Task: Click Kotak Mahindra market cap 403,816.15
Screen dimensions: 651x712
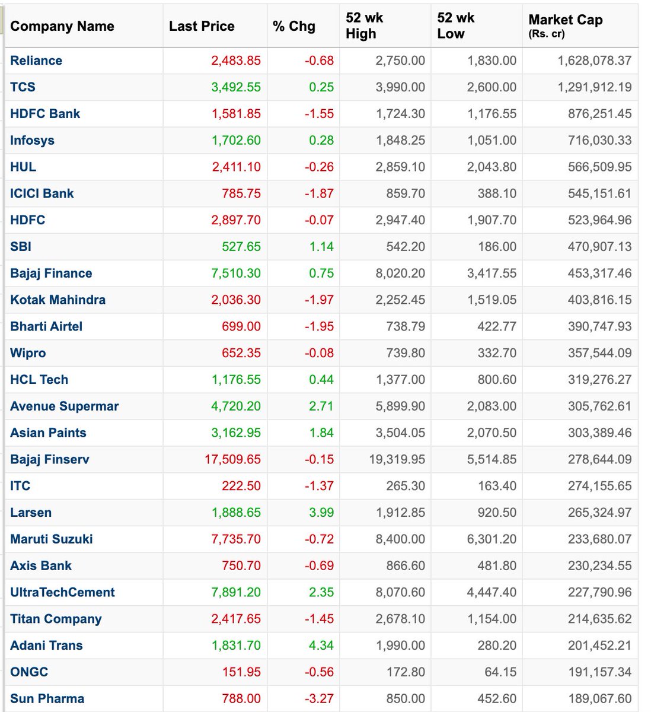Action: 600,300
